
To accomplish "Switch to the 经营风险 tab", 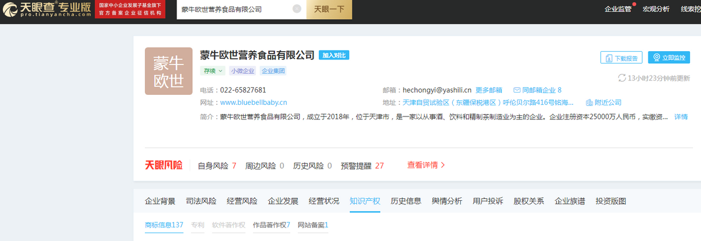I will coord(242,201).
